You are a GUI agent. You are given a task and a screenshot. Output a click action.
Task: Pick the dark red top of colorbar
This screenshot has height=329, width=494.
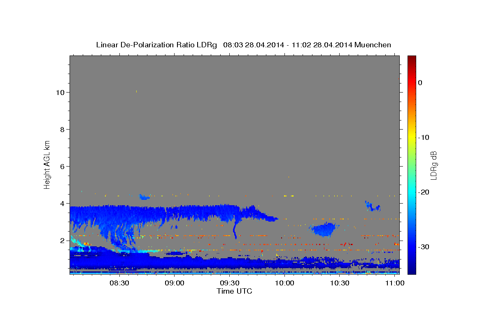coord(412,58)
